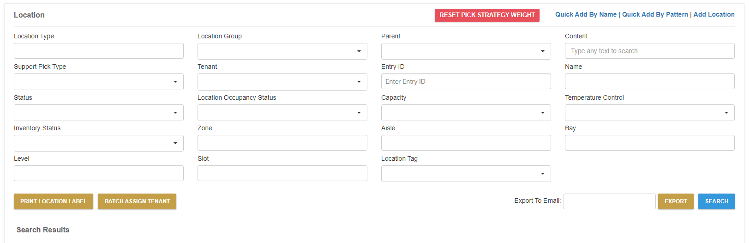Click the Add Location link

(714, 14)
